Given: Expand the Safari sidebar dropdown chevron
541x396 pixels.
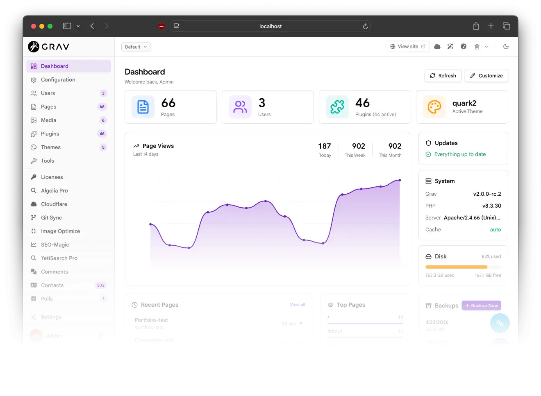Looking at the screenshot, I should coord(78,26).
